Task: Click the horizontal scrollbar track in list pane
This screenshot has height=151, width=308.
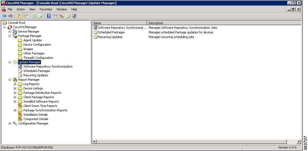Action: [x=292, y=141]
